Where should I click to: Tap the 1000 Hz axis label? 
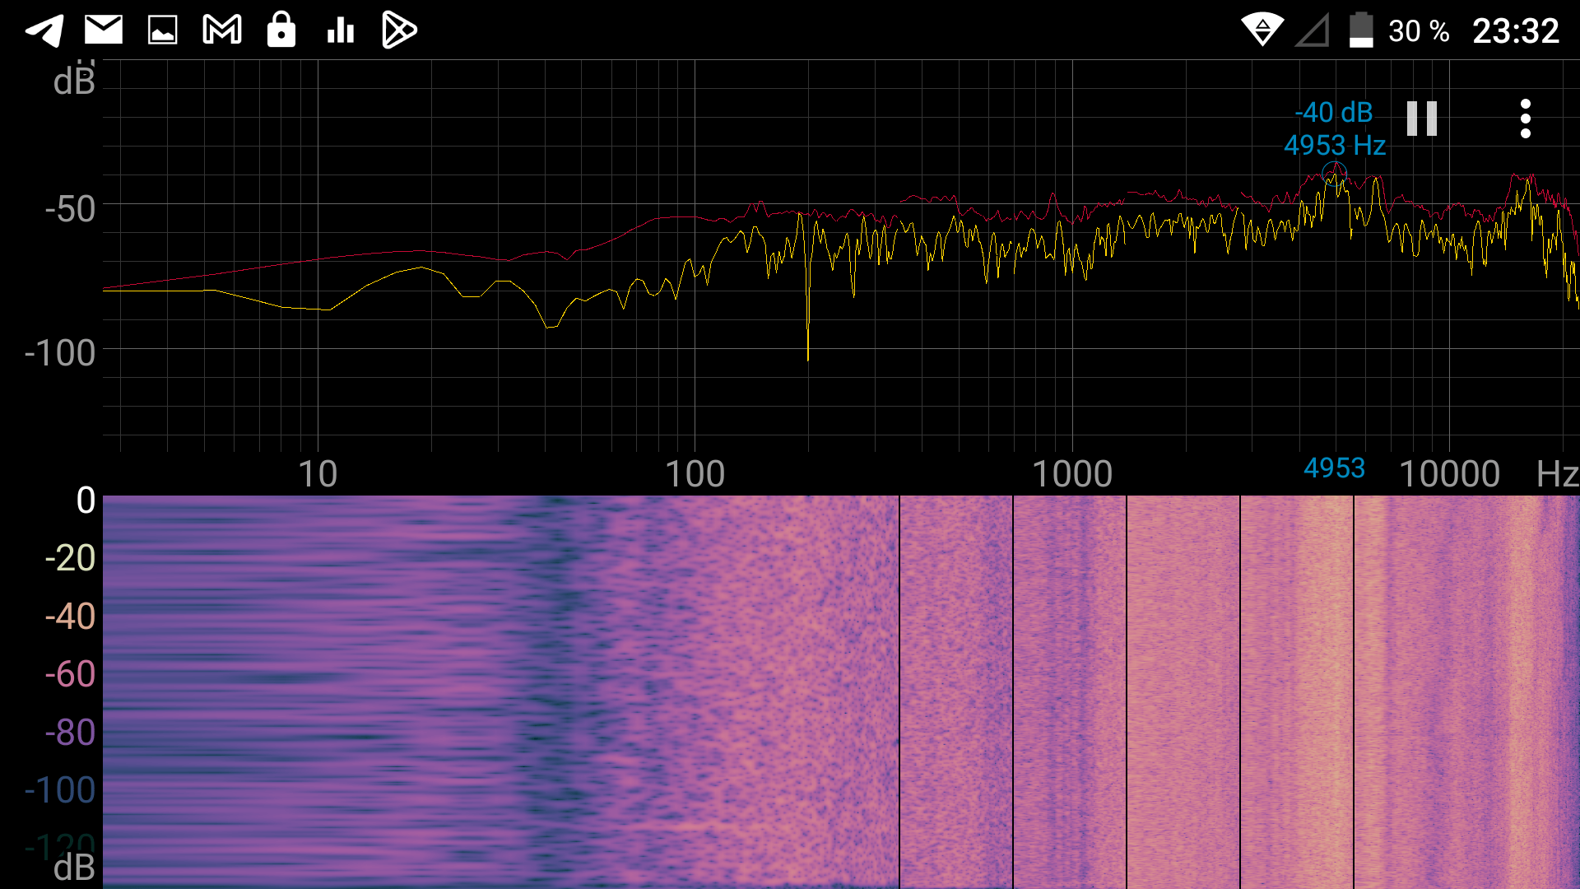tap(1072, 474)
